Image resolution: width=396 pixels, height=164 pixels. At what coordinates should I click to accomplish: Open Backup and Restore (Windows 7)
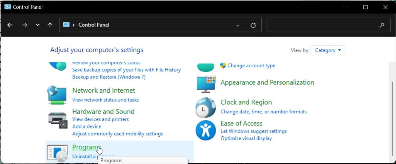[x=109, y=77]
